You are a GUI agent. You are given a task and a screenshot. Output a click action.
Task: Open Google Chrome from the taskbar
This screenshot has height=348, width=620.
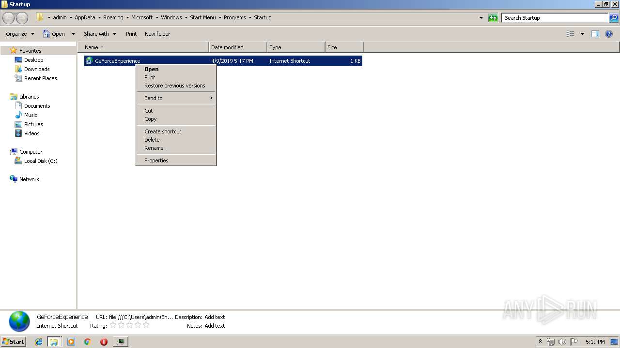(88, 342)
